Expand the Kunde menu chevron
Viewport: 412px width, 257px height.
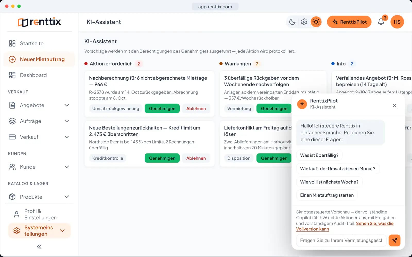pos(67,167)
